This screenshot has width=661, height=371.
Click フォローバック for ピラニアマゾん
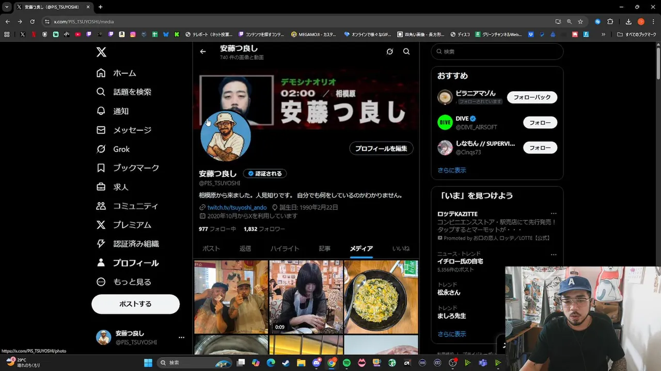point(532,97)
